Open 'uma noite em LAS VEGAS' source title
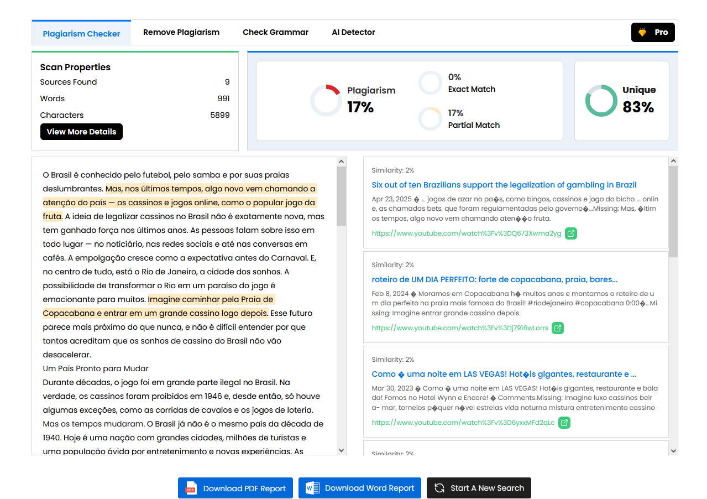Viewport: 707px width, 499px height. coord(504,374)
